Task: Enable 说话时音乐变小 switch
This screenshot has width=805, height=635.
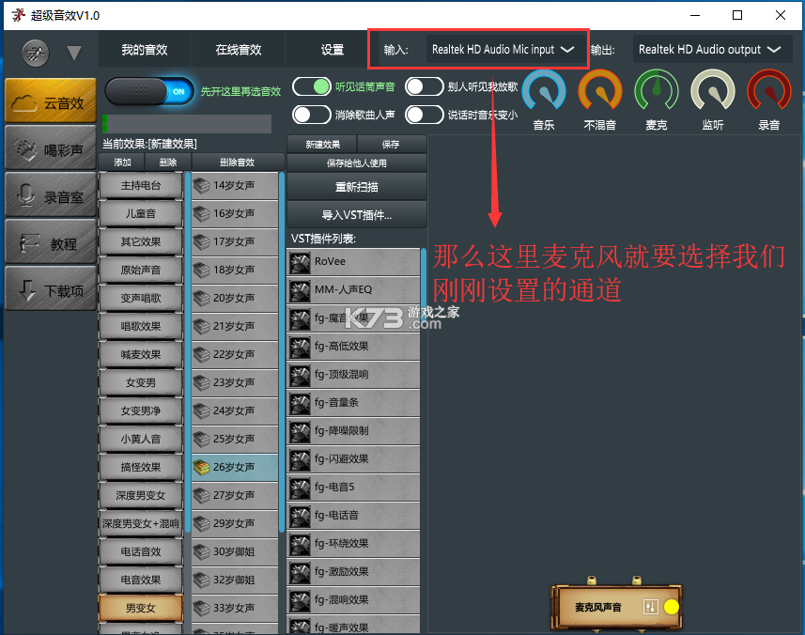Action: (424, 115)
